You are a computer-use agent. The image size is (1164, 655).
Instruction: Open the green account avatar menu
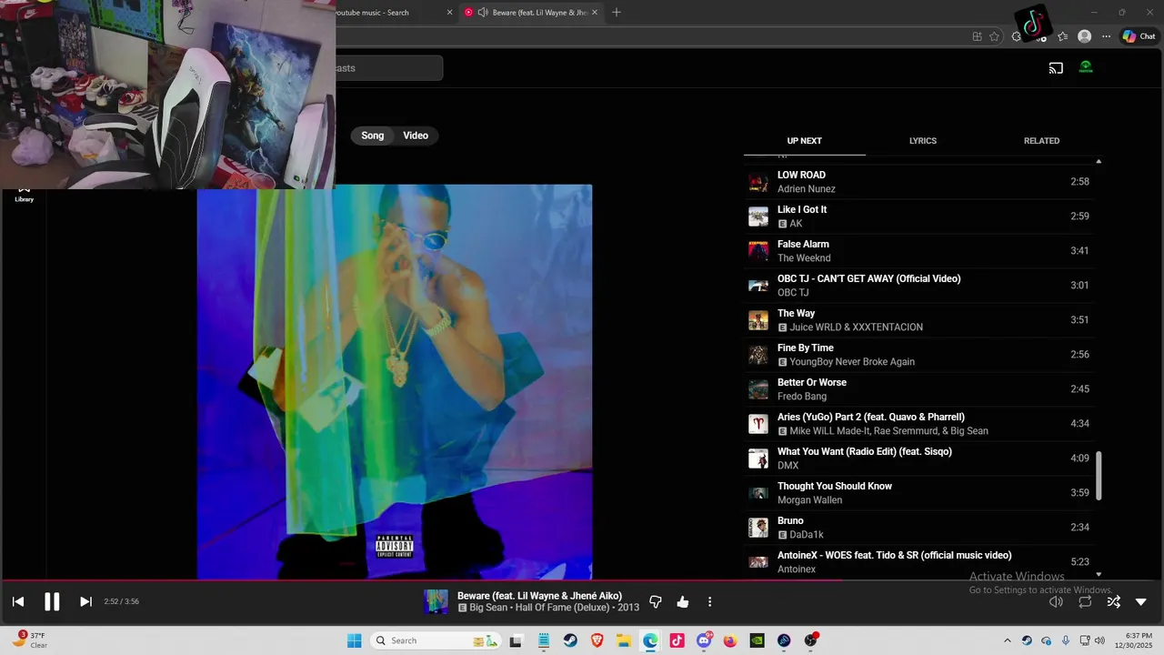point(1086,67)
